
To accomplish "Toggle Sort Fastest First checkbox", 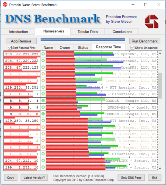I will tap(10, 48).
